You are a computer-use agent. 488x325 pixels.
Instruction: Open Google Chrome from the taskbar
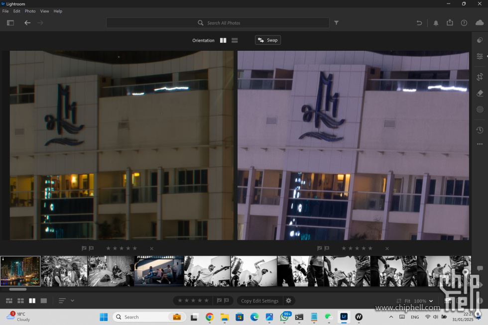(x=210, y=317)
